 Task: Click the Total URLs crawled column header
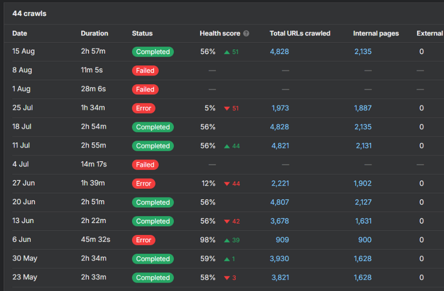point(300,33)
